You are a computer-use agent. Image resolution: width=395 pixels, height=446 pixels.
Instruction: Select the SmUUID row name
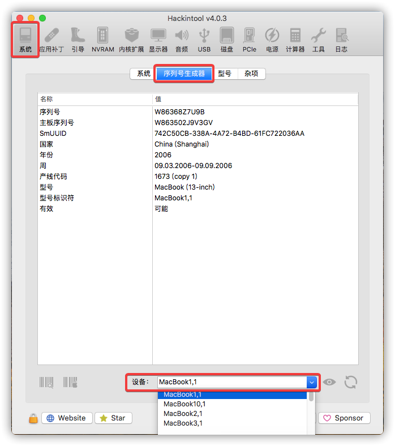point(53,134)
